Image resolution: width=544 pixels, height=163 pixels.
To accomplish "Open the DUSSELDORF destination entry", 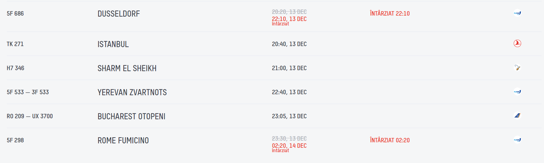I will tap(119, 14).
